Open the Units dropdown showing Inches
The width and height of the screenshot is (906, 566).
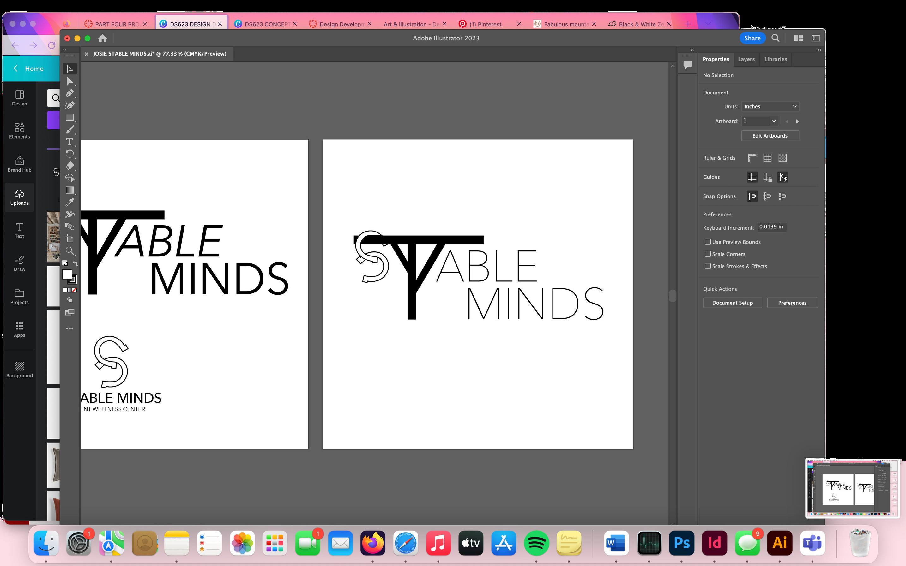click(x=770, y=107)
